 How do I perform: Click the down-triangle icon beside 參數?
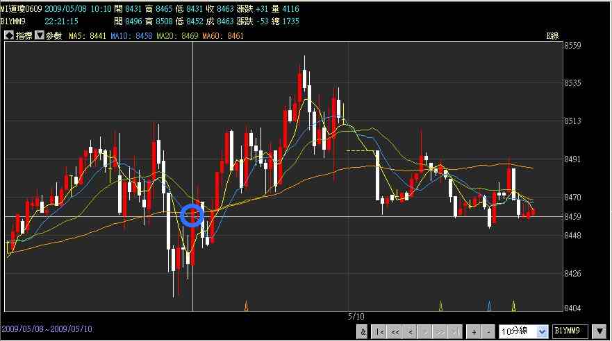click(x=40, y=35)
